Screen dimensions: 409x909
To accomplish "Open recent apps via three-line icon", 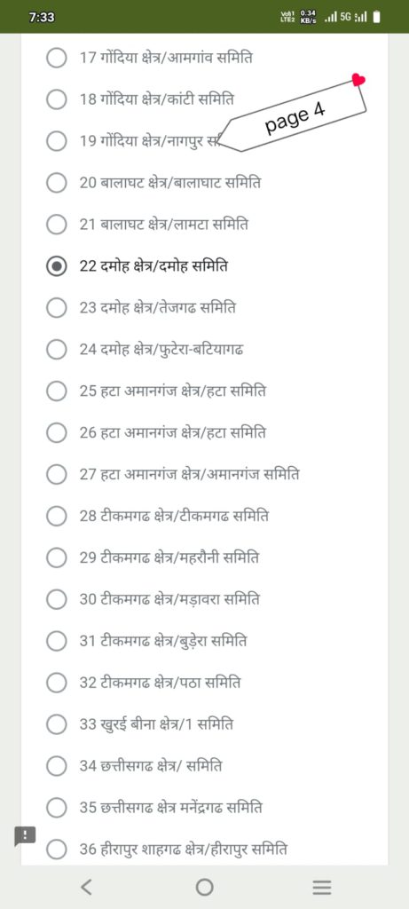I will (322, 887).
